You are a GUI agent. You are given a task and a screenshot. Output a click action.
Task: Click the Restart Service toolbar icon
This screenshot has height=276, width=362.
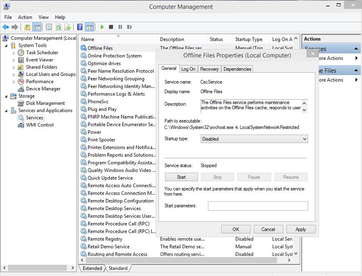coord(130,27)
